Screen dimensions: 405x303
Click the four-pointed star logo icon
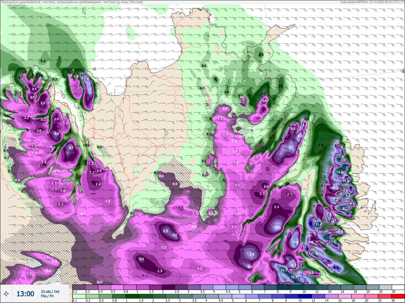pos(7,294)
